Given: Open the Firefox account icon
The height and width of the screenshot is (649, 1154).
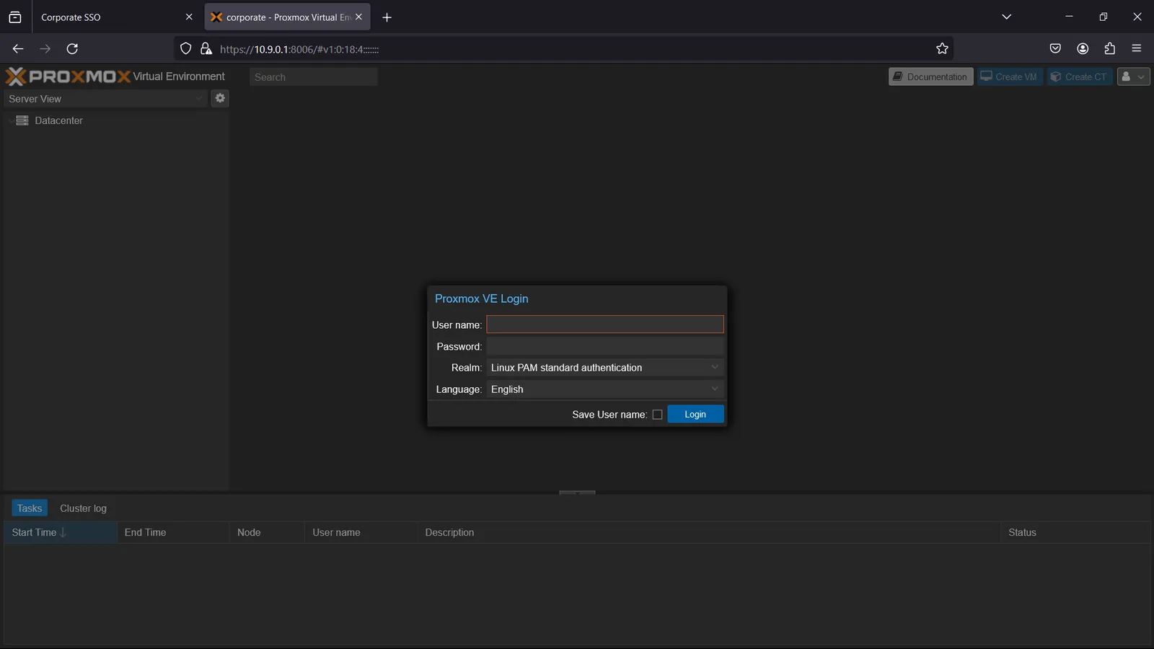Looking at the screenshot, I should (x=1083, y=49).
